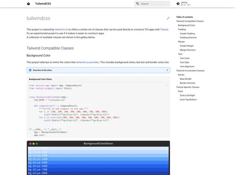Image resolution: width=235 pixels, height=175 pixels.
Task: Click the TuilwindCSS site title
Action: (x=43, y=4)
